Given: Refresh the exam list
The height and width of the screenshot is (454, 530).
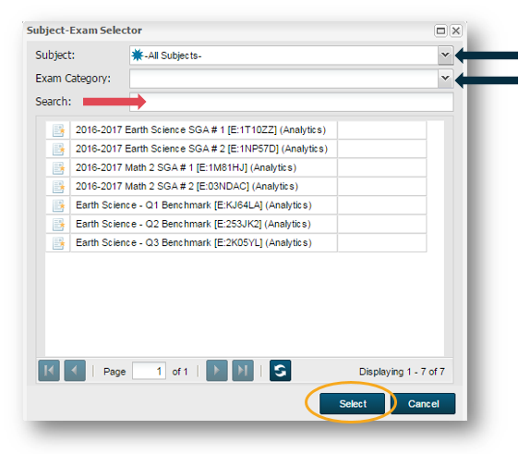Looking at the screenshot, I should (280, 371).
